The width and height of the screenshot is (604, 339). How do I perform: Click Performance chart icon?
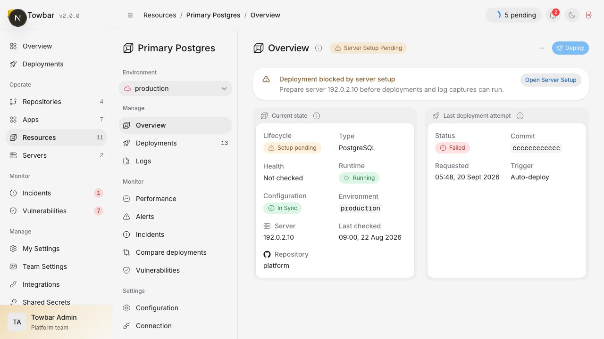pyautogui.click(x=126, y=199)
